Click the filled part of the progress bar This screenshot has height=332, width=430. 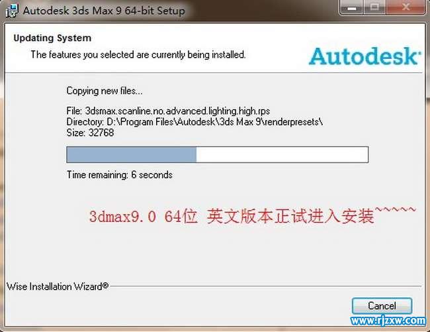click(132, 154)
